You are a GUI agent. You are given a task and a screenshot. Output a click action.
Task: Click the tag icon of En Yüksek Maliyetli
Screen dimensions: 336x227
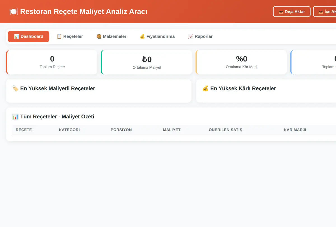pyautogui.click(x=15, y=88)
